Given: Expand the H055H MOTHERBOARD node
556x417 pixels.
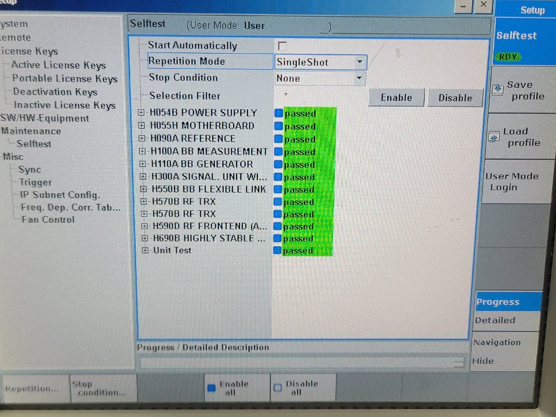Looking at the screenshot, I should coord(142,126).
